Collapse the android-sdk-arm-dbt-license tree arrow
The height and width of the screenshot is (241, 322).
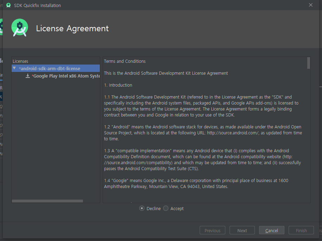[x=14, y=68]
